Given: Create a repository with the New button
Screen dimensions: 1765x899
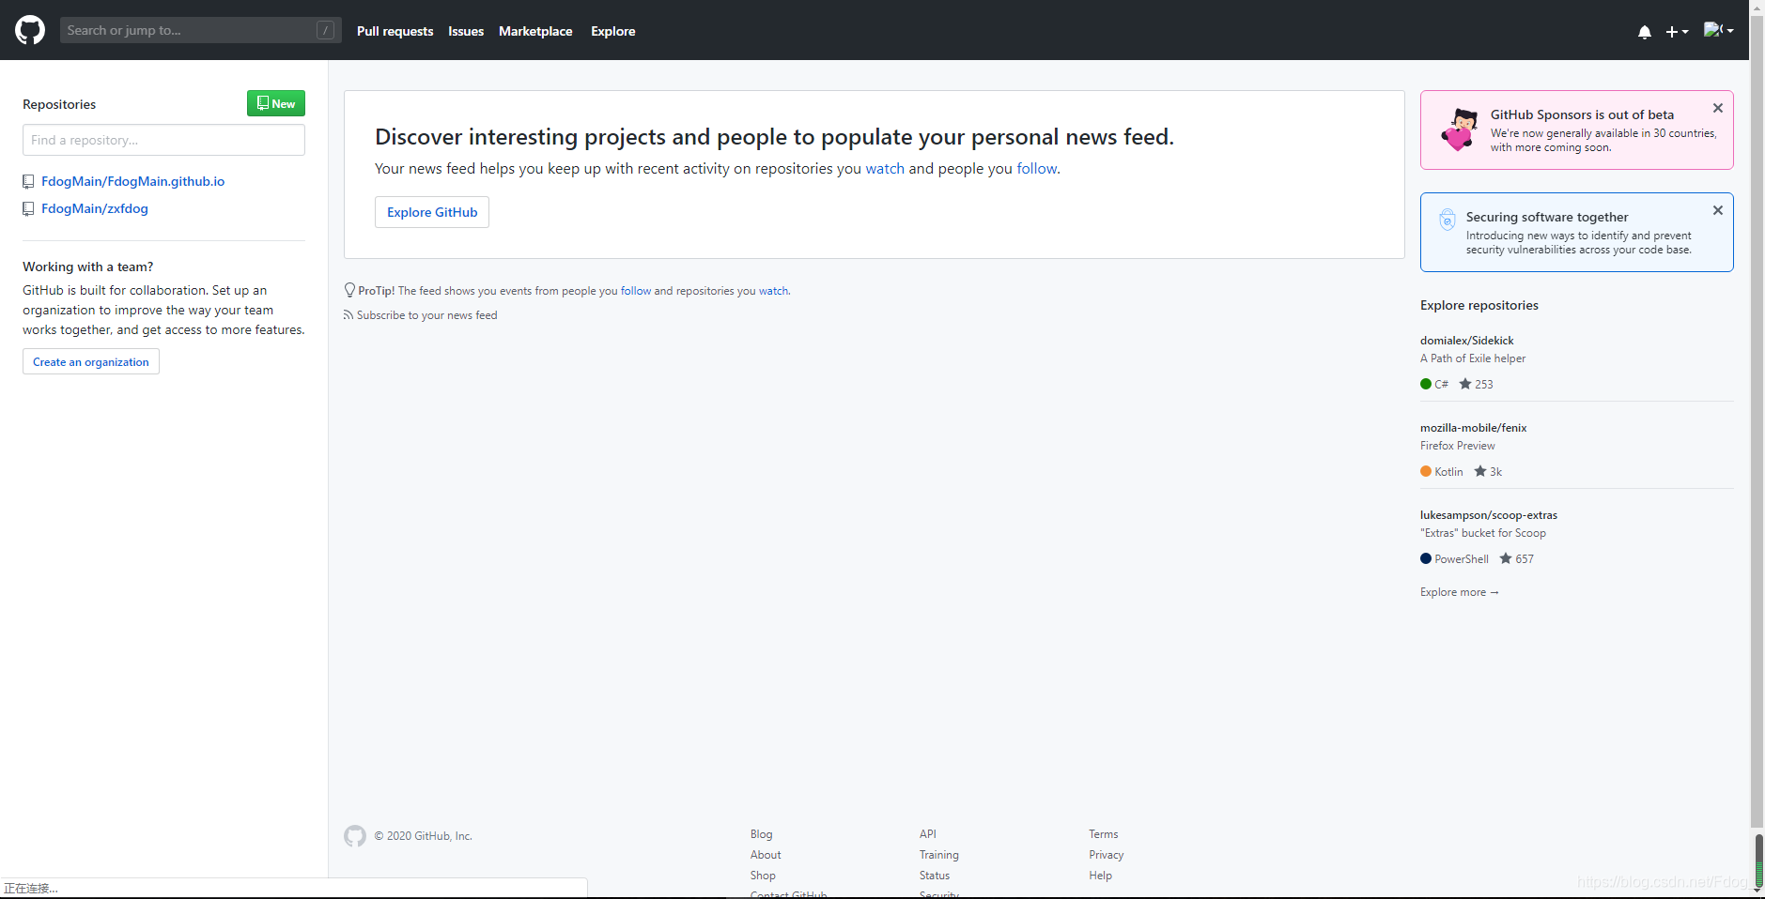Looking at the screenshot, I should coord(276,103).
